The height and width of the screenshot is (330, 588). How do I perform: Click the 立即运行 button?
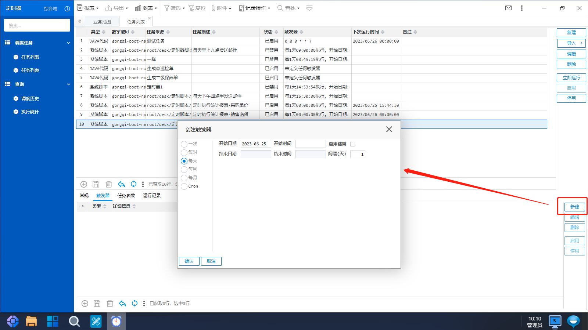point(571,78)
